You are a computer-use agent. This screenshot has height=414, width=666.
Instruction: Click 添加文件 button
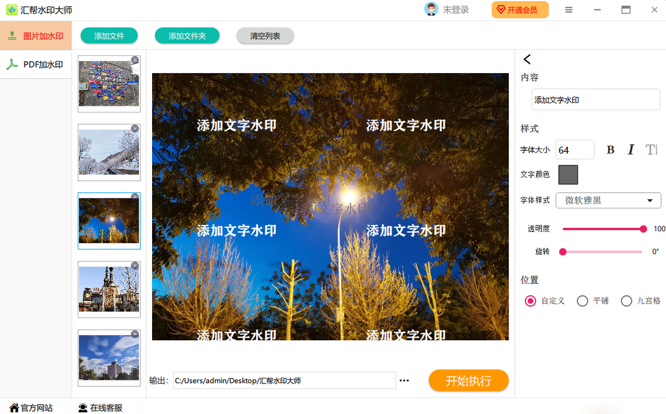(x=109, y=36)
